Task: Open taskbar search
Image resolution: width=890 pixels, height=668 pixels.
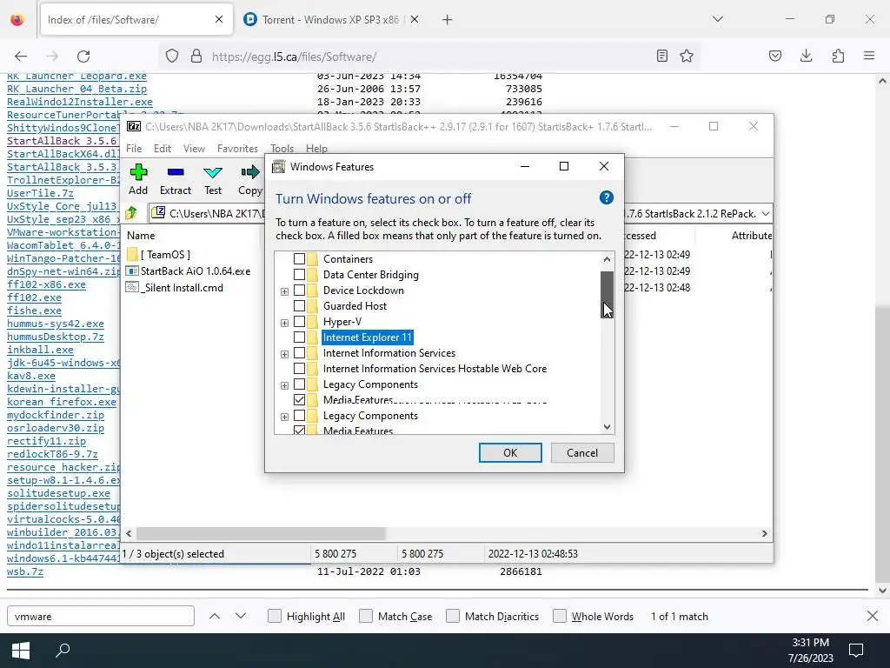Action: (x=63, y=651)
